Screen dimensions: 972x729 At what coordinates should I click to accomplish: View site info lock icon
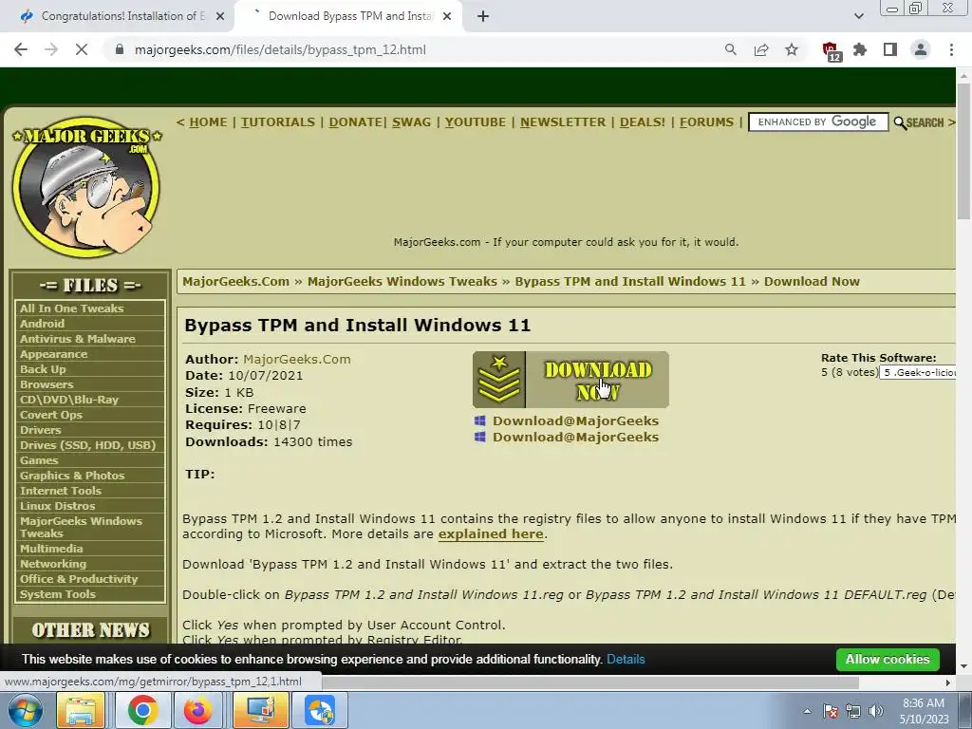pyautogui.click(x=120, y=49)
